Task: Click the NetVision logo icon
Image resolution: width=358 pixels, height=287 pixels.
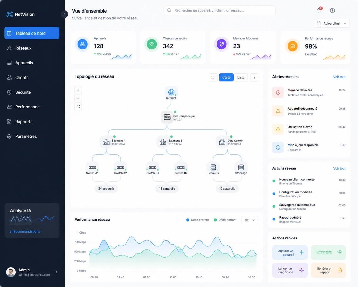Action: 9,14
